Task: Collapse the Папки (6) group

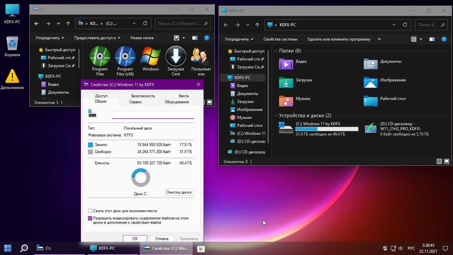Action: coord(276,51)
